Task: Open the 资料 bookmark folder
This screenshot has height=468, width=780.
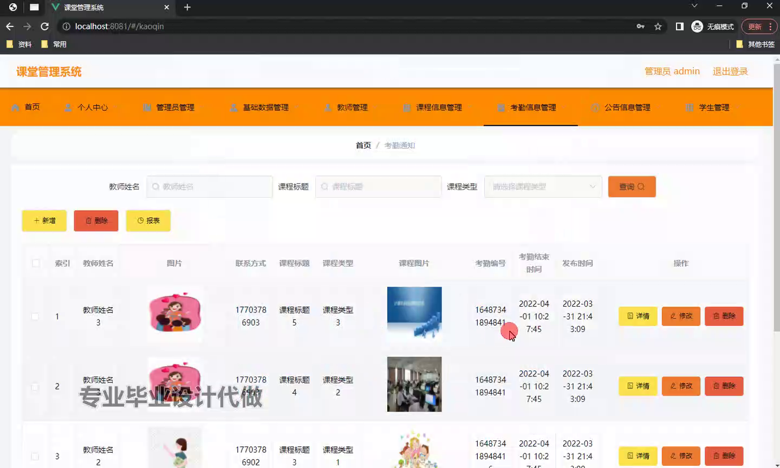Action: (19, 44)
